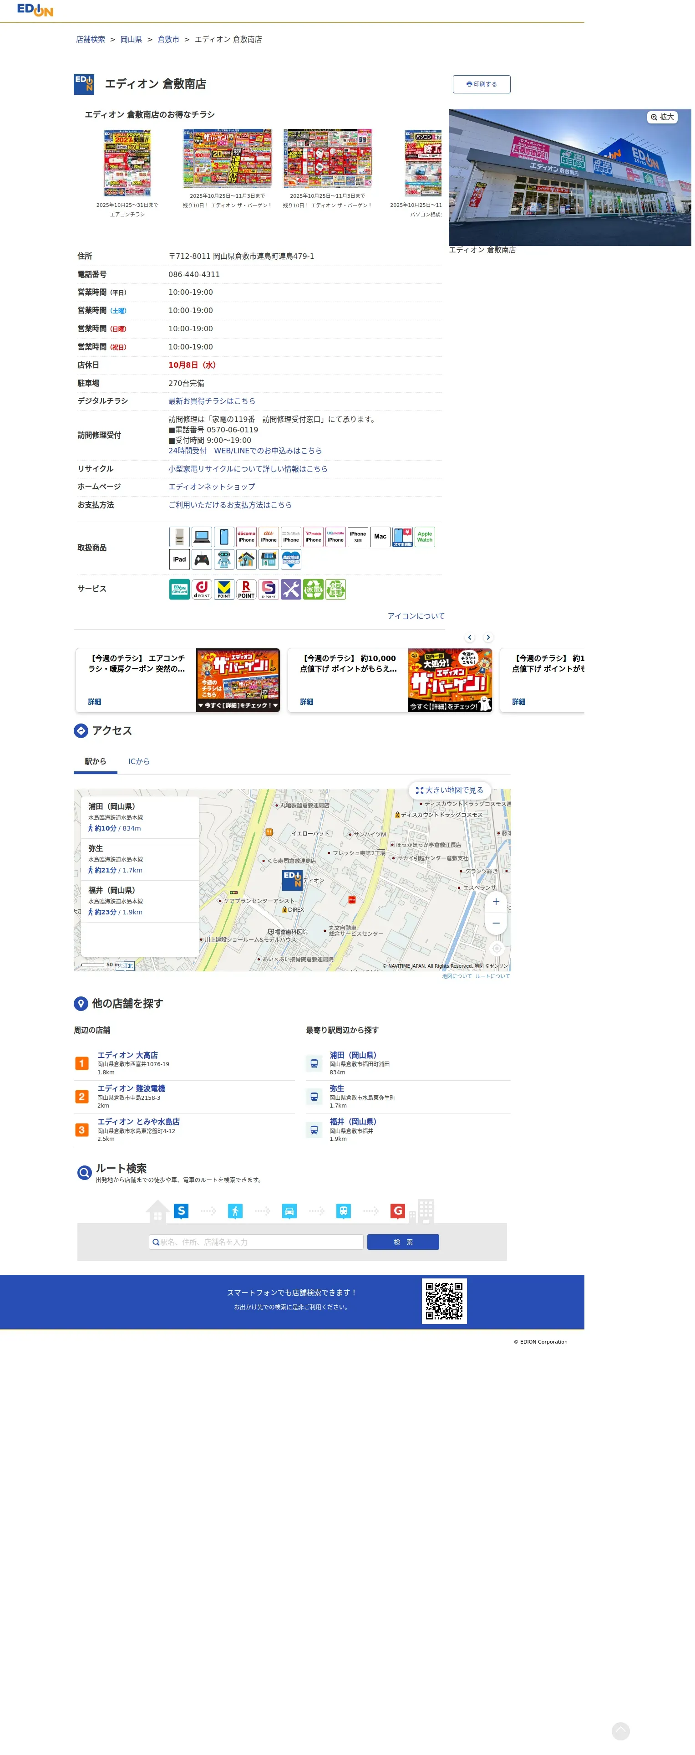Click the au iPhone product icon
This screenshot has height=1755, width=695.
pos(269,537)
